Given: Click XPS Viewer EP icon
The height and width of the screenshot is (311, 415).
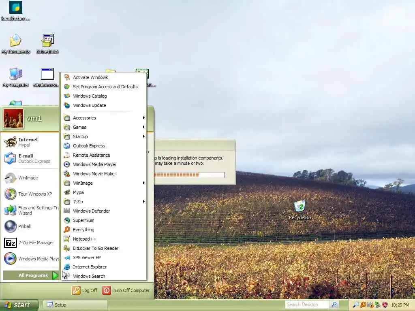Looking at the screenshot, I should tap(67, 257).
